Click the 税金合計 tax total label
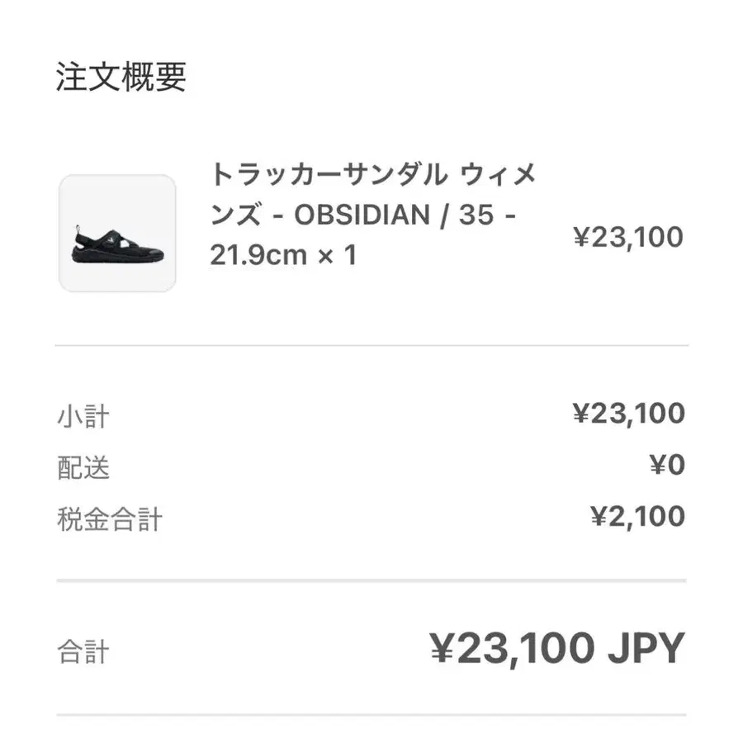743x743 pixels. [x=110, y=519]
